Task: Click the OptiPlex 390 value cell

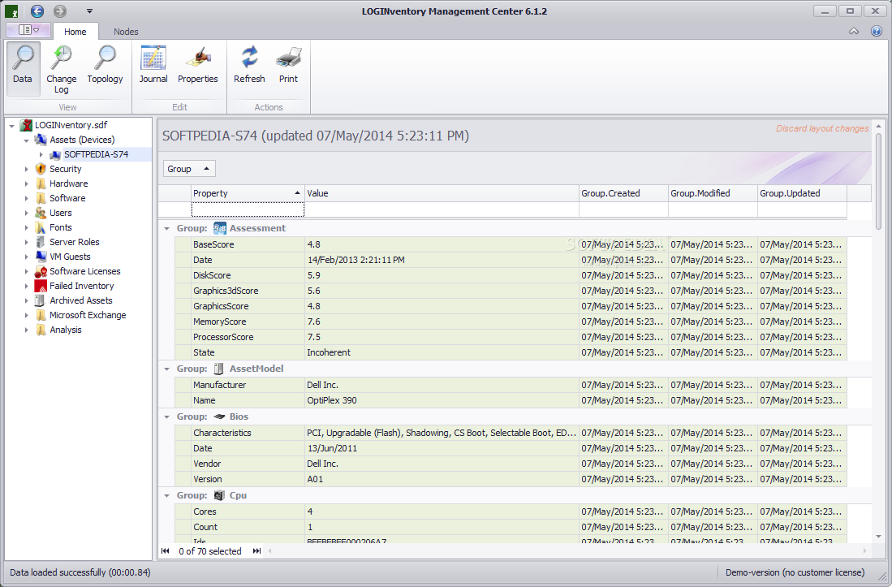Action: pyautogui.click(x=442, y=400)
